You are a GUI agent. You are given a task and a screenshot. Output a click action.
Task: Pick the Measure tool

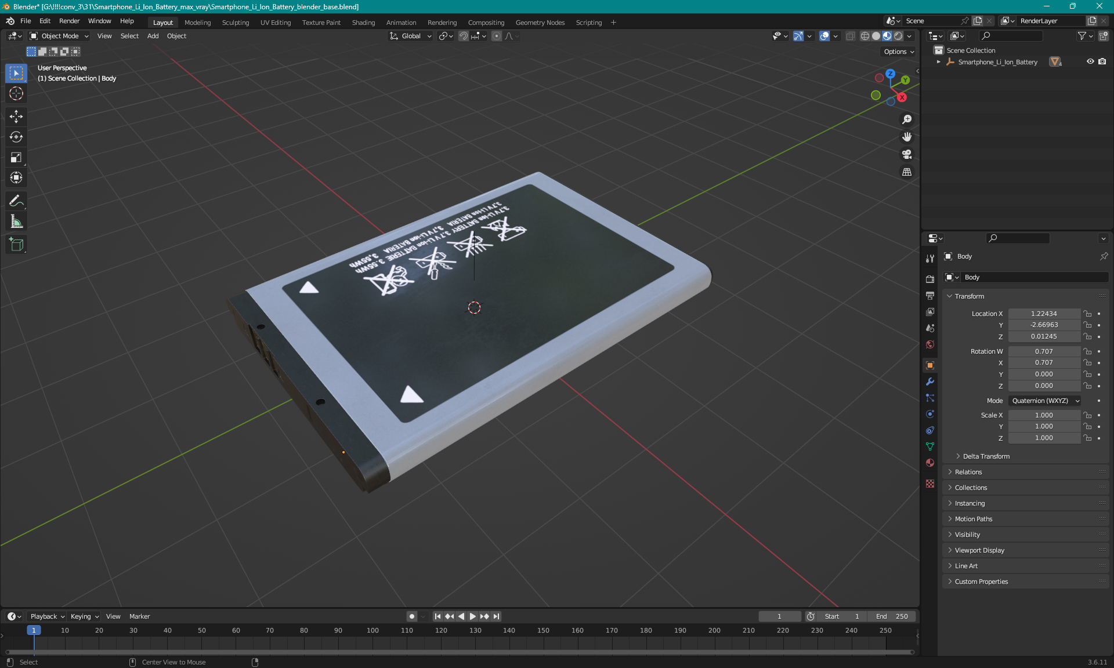tap(16, 221)
